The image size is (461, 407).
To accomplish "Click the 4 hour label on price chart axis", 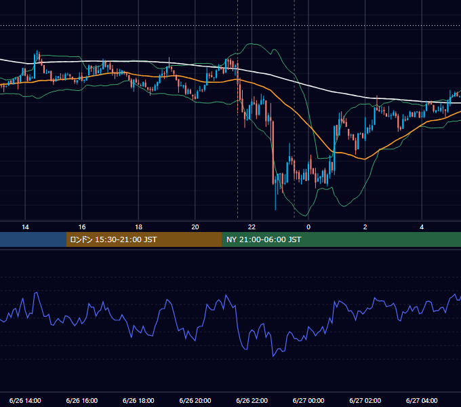I will point(422,227).
